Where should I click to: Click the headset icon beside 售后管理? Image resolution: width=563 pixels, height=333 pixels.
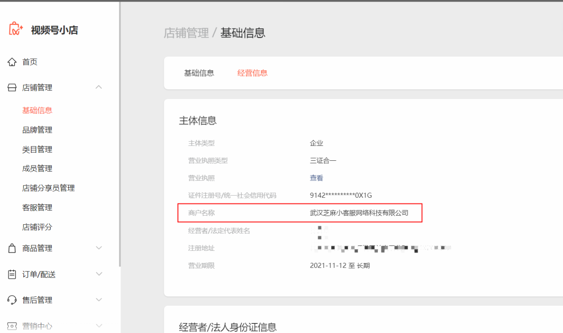(12, 300)
